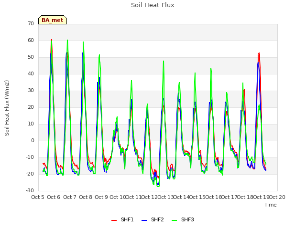This screenshot has width=306, height=229.
Task: Click the BA_met annotation label
Action: click(x=53, y=20)
